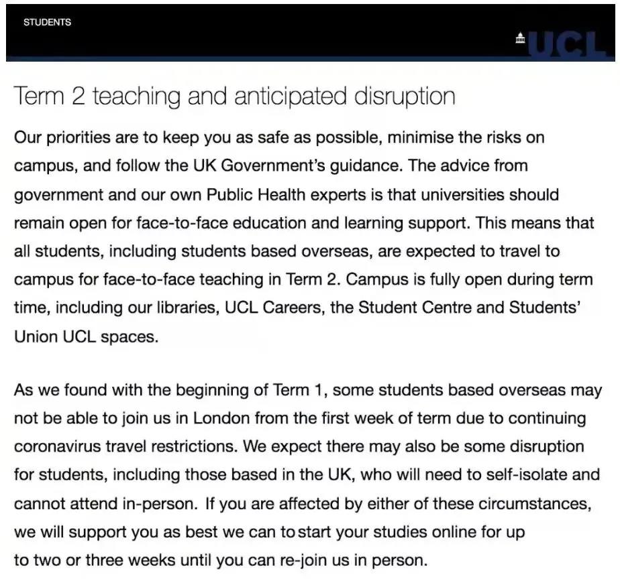Select the 'Term 2 teaching and anticipated disruption' heading
Image resolution: width=620 pixels, height=581 pixels.
click(234, 96)
